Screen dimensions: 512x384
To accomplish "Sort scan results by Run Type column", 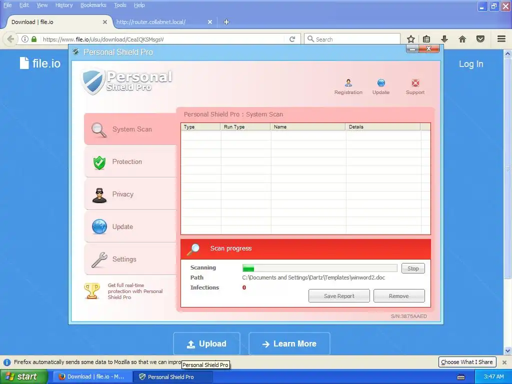I will (245, 126).
